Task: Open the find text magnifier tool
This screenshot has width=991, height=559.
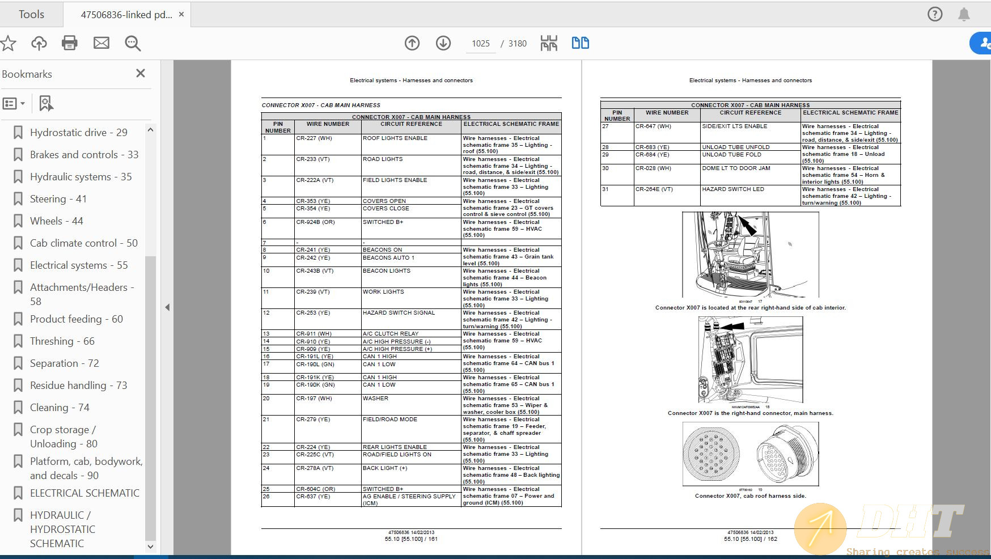Action: [133, 43]
